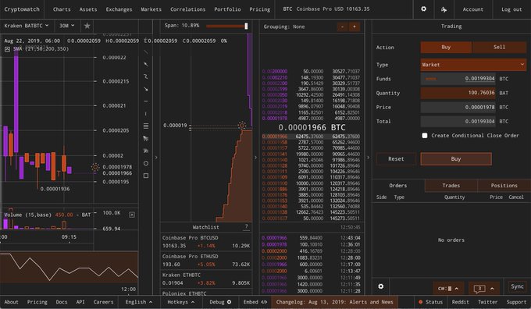Close the Volume indicator panel

tap(132, 215)
